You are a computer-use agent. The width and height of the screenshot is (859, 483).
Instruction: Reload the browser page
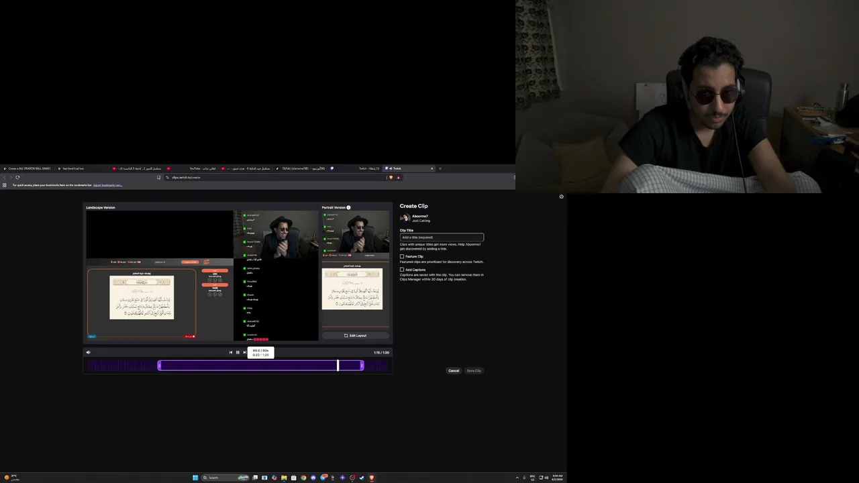coord(17,177)
